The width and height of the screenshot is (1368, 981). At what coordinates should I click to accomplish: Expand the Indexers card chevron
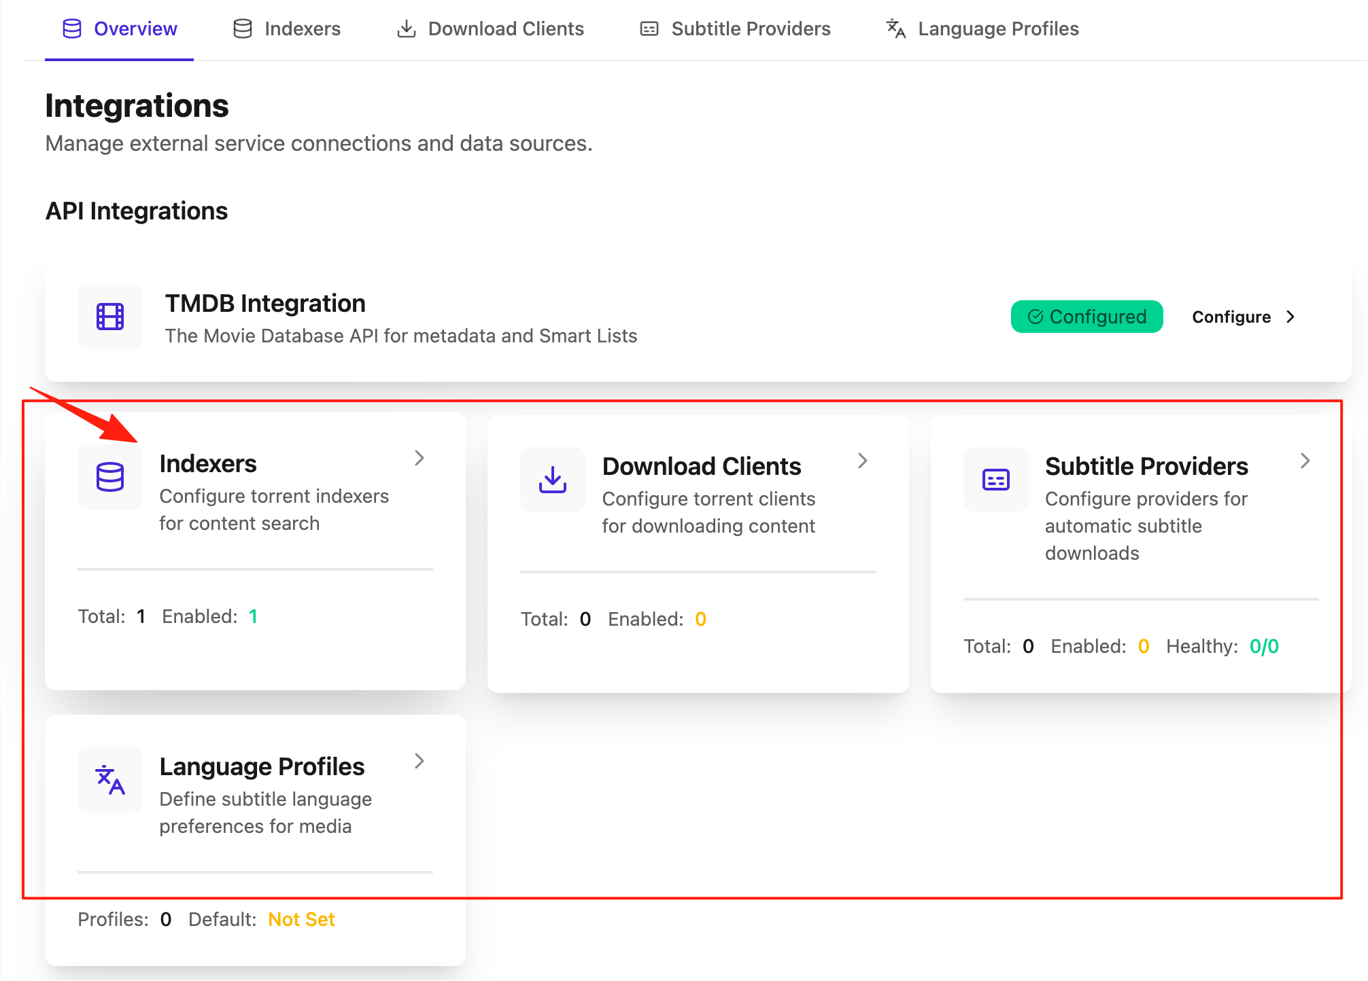(420, 458)
